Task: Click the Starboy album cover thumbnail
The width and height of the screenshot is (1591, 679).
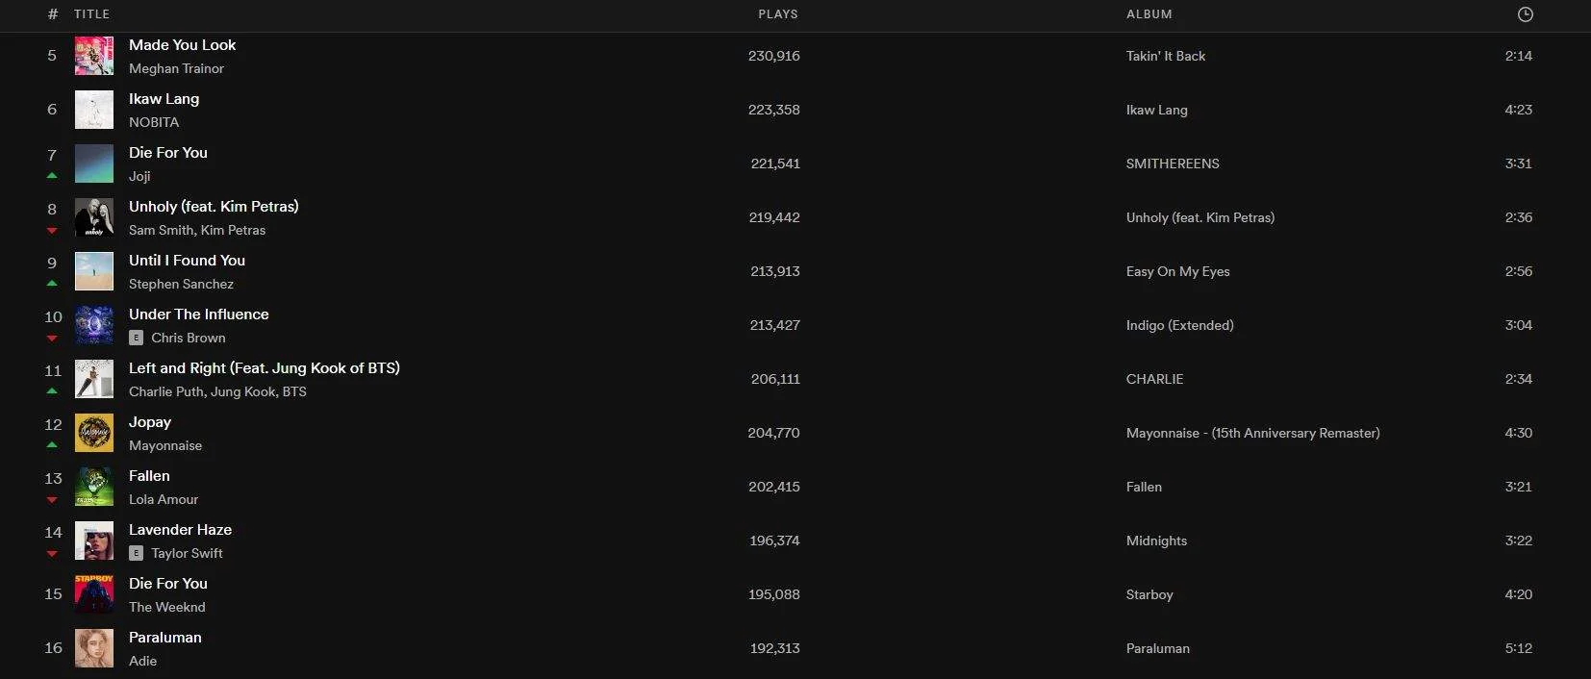Action: coord(94,594)
